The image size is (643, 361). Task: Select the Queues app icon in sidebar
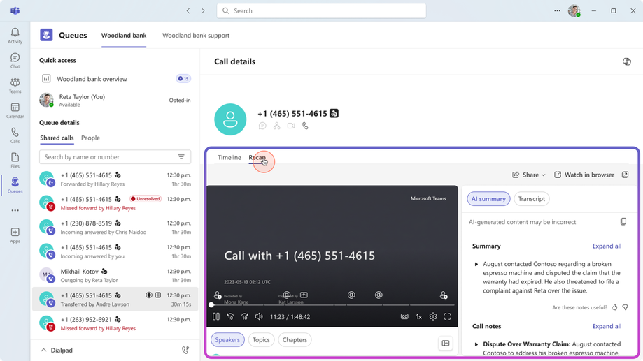[x=15, y=185]
